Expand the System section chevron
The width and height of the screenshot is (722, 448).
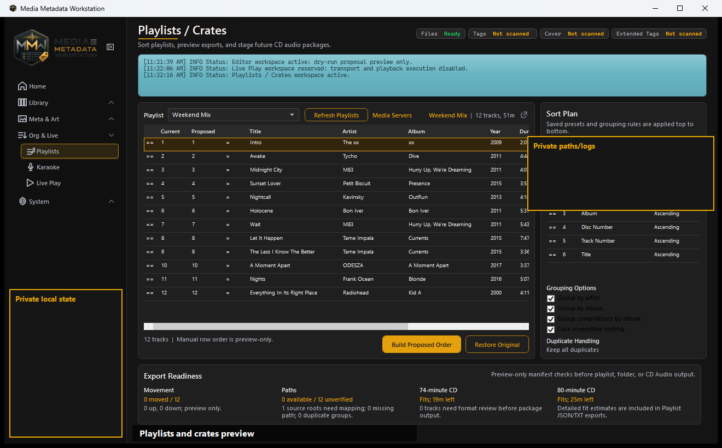112,202
